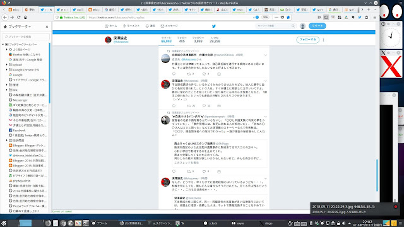Expand the second tweet's chevron menu

(x=265, y=81)
